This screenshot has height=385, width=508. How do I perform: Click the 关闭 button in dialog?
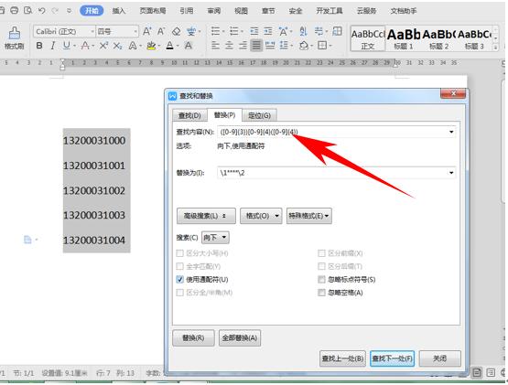(439, 358)
